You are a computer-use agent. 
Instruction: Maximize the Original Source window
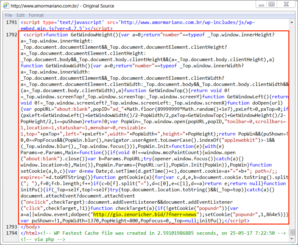[x=272, y=4]
